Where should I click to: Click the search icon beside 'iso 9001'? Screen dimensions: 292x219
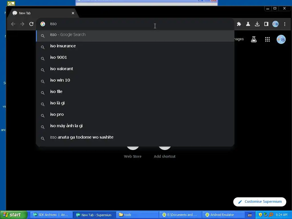[x=43, y=59]
